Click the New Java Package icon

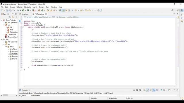(x=39, y=10)
